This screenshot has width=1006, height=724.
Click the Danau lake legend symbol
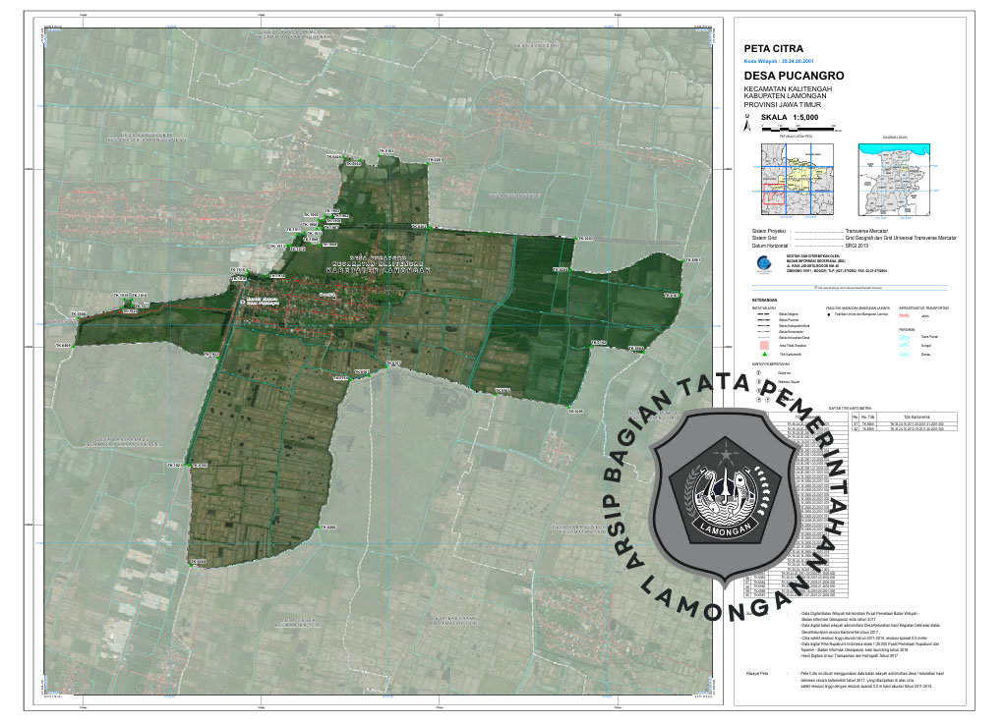coord(906,354)
